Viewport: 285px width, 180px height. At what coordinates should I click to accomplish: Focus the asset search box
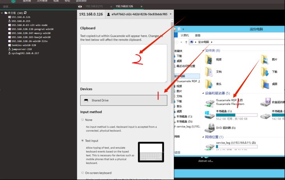pyautogui.click(x=38, y=7)
